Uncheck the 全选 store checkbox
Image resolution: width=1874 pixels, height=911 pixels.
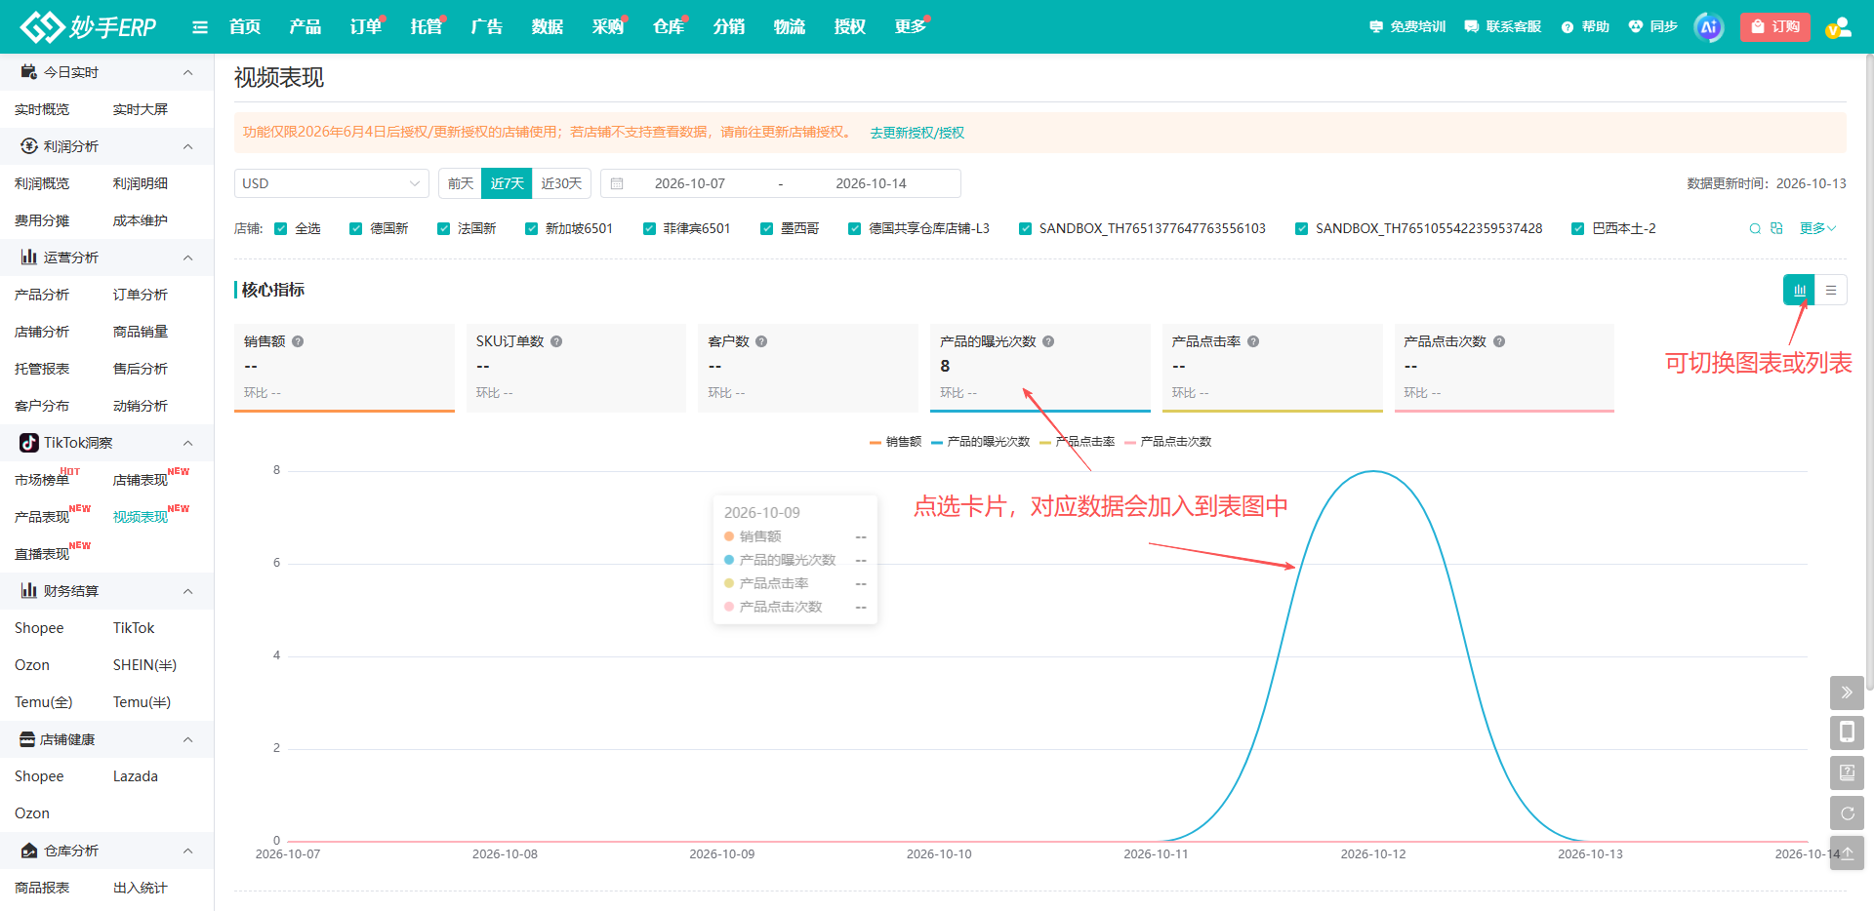pyautogui.click(x=281, y=228)
